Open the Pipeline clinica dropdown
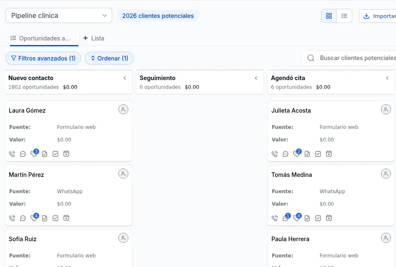The width and height of the screenshot is (396, 267). tap(59, 16)
